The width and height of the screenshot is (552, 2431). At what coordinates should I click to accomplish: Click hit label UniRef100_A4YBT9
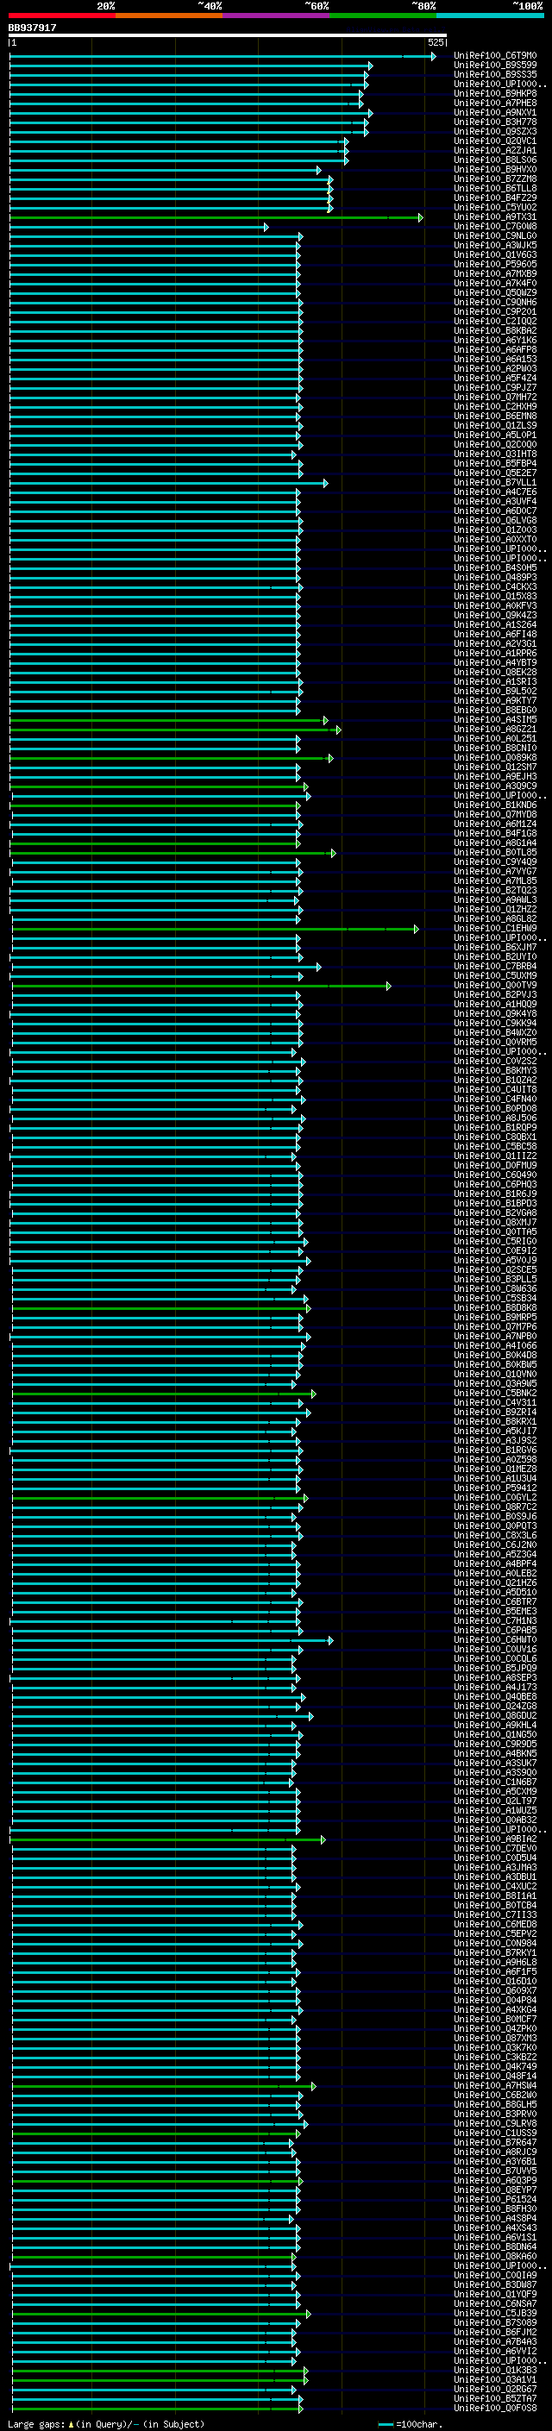[x=495, y=662]
